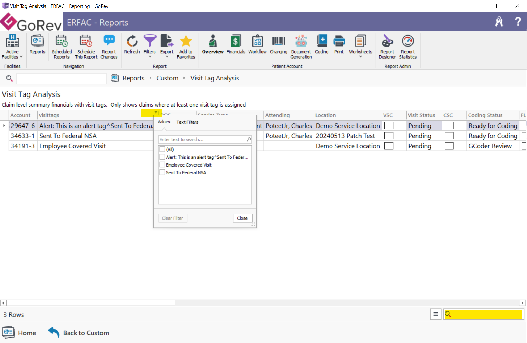Toggle VSC checkbox for 20240513 Patch Test row

coord(389,136)
